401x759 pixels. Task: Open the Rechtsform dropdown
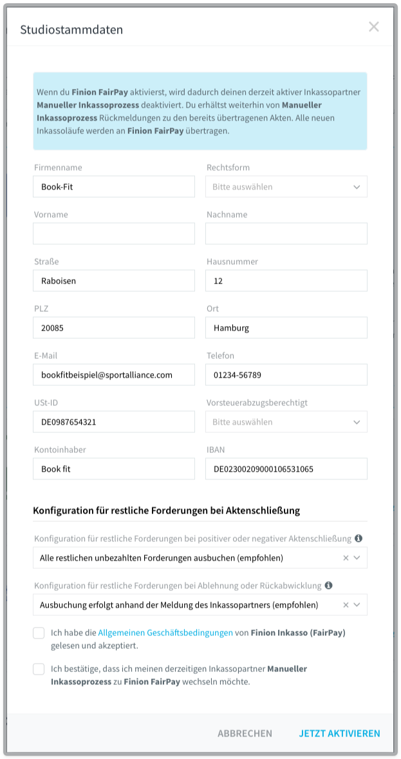pyautogui.click(x=286, y=186)
